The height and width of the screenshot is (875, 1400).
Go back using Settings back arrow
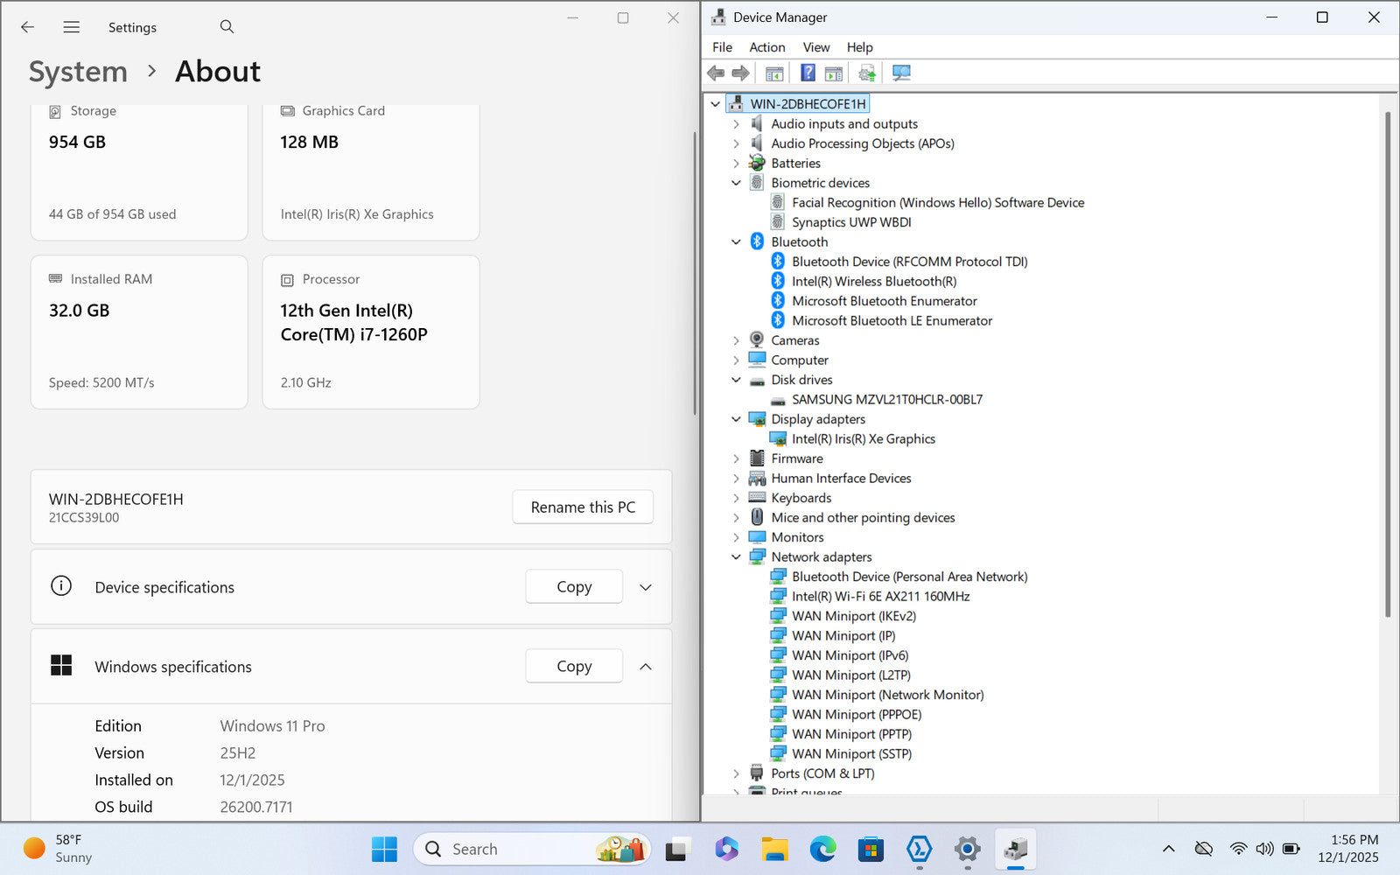click(x=28, y=27)
